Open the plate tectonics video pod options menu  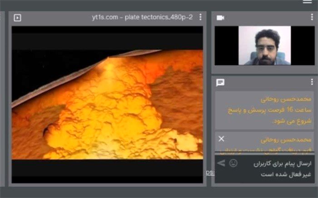click(x=200, y=17)
